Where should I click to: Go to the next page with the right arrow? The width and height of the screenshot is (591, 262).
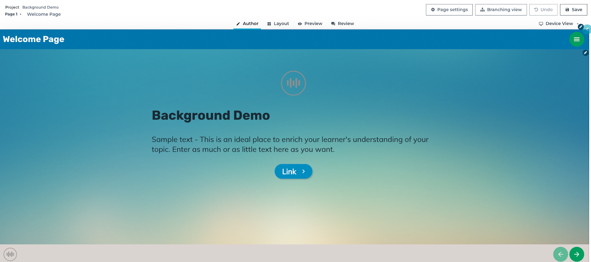point(577,254)
